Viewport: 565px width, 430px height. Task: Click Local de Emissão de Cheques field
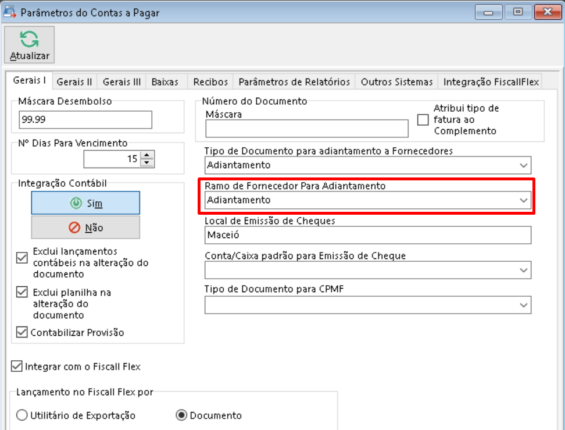367,235
